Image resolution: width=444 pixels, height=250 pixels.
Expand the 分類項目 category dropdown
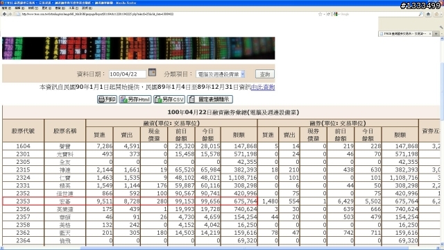point(220,74)
